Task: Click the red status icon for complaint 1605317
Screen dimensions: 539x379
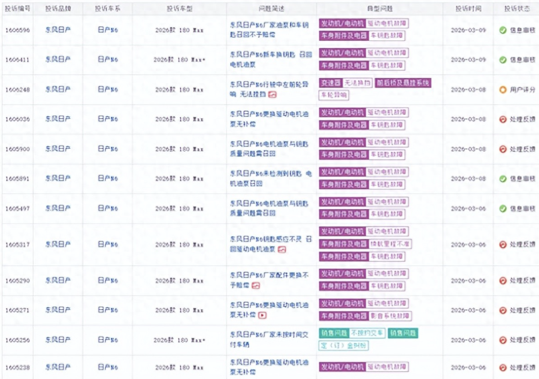Action: coord(503,244)
